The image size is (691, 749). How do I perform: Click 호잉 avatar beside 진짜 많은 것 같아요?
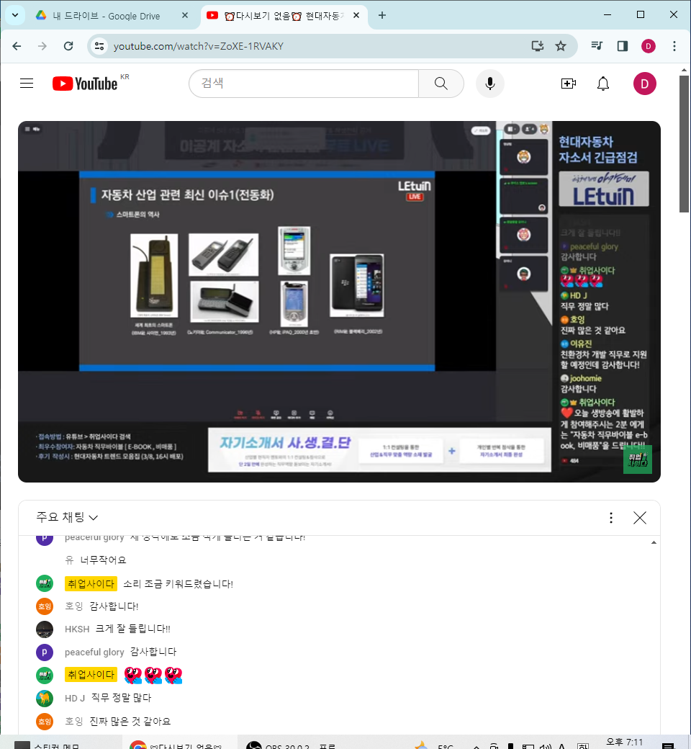[x=45, y=722]
